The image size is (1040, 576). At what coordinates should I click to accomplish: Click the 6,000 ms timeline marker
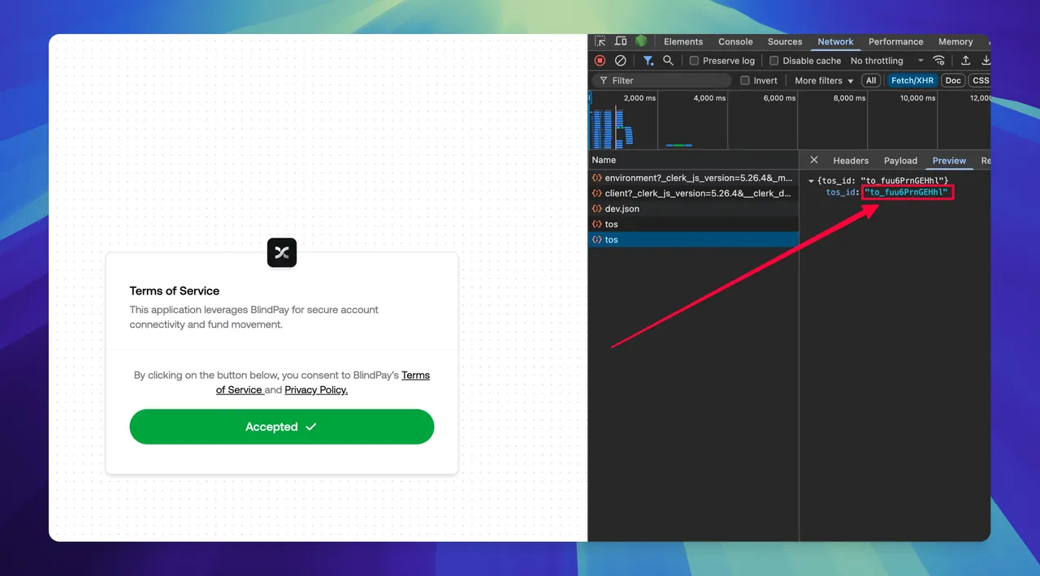779,98
